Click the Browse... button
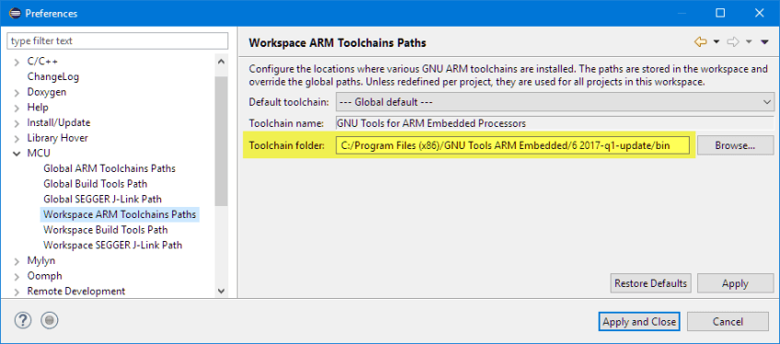 [735, 145]
